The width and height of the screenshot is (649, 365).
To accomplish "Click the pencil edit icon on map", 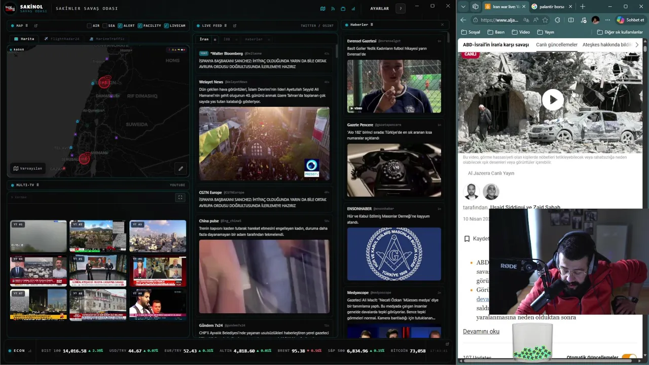I will (181, 168).
